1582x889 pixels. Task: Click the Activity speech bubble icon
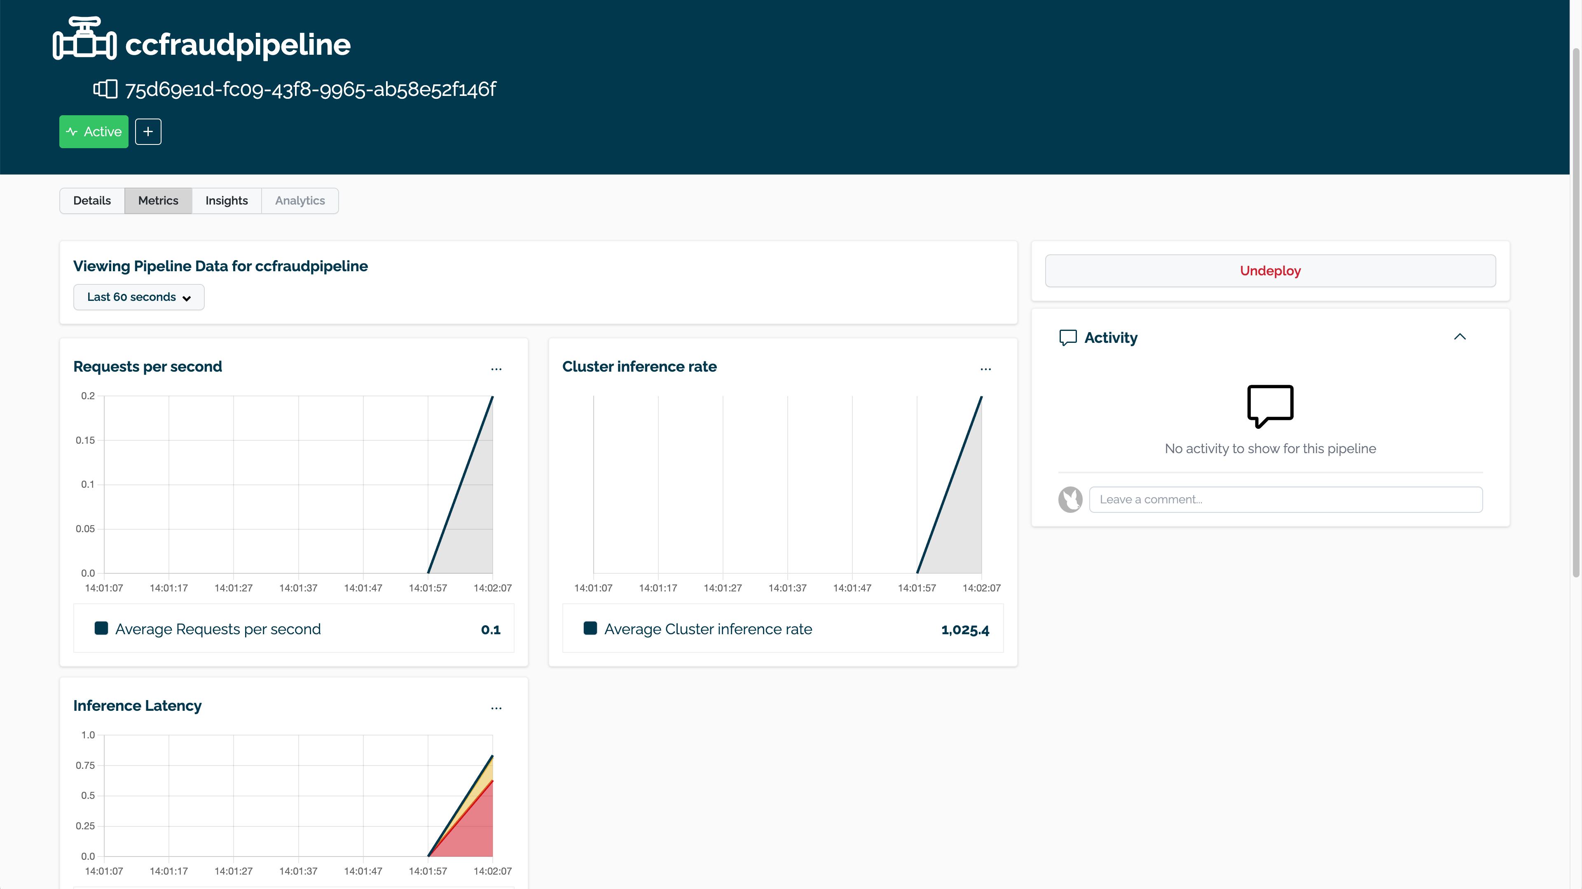coord(1068,338)
